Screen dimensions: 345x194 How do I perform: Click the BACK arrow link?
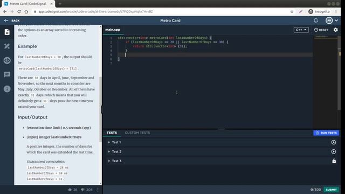12,20
